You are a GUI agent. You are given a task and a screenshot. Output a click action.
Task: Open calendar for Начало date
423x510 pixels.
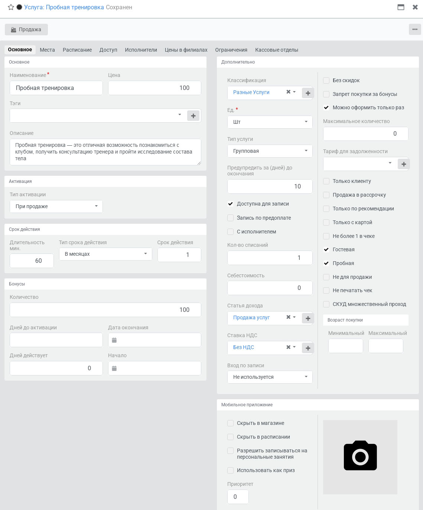(114, 368)
